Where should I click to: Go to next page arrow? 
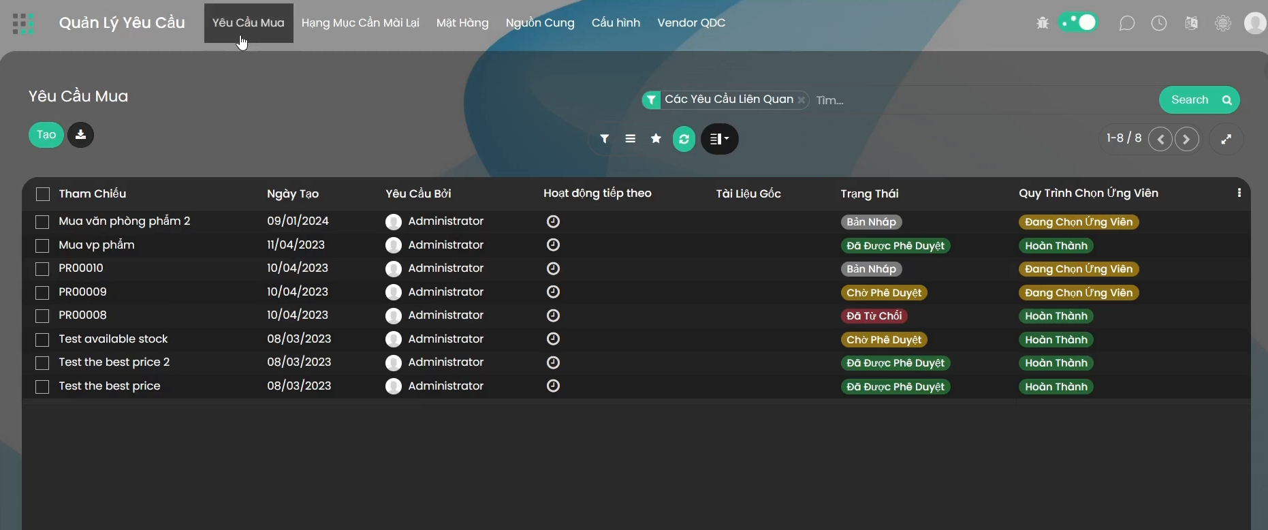point(1186,139)
